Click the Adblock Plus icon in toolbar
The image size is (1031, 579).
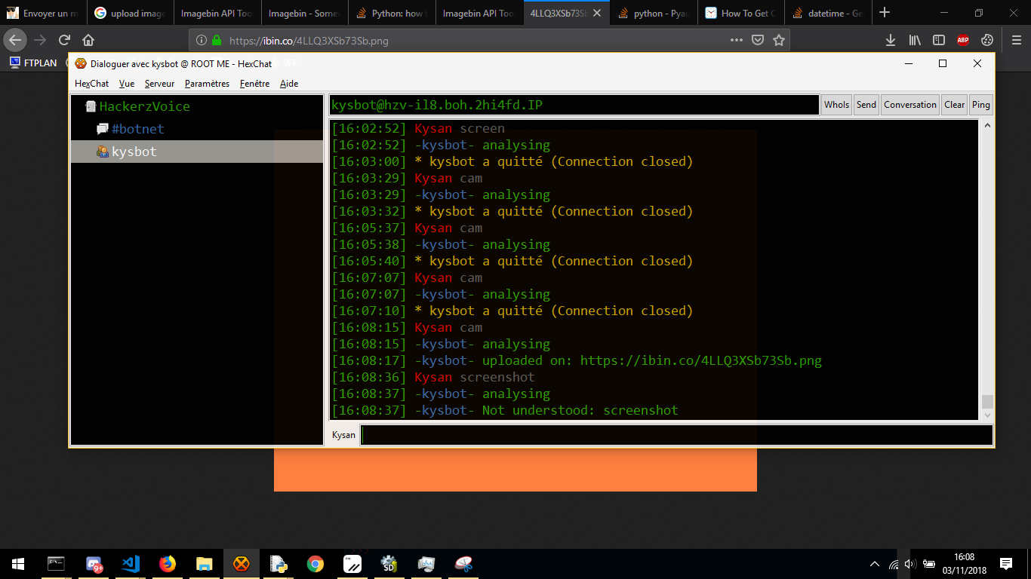point(962,40)
